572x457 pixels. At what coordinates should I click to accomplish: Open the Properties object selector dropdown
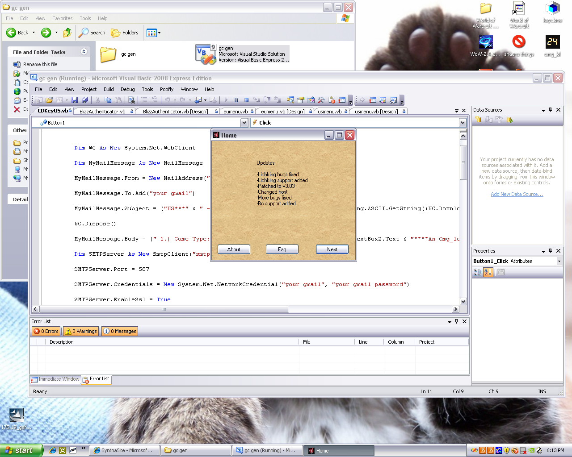(x=559, y=261)
